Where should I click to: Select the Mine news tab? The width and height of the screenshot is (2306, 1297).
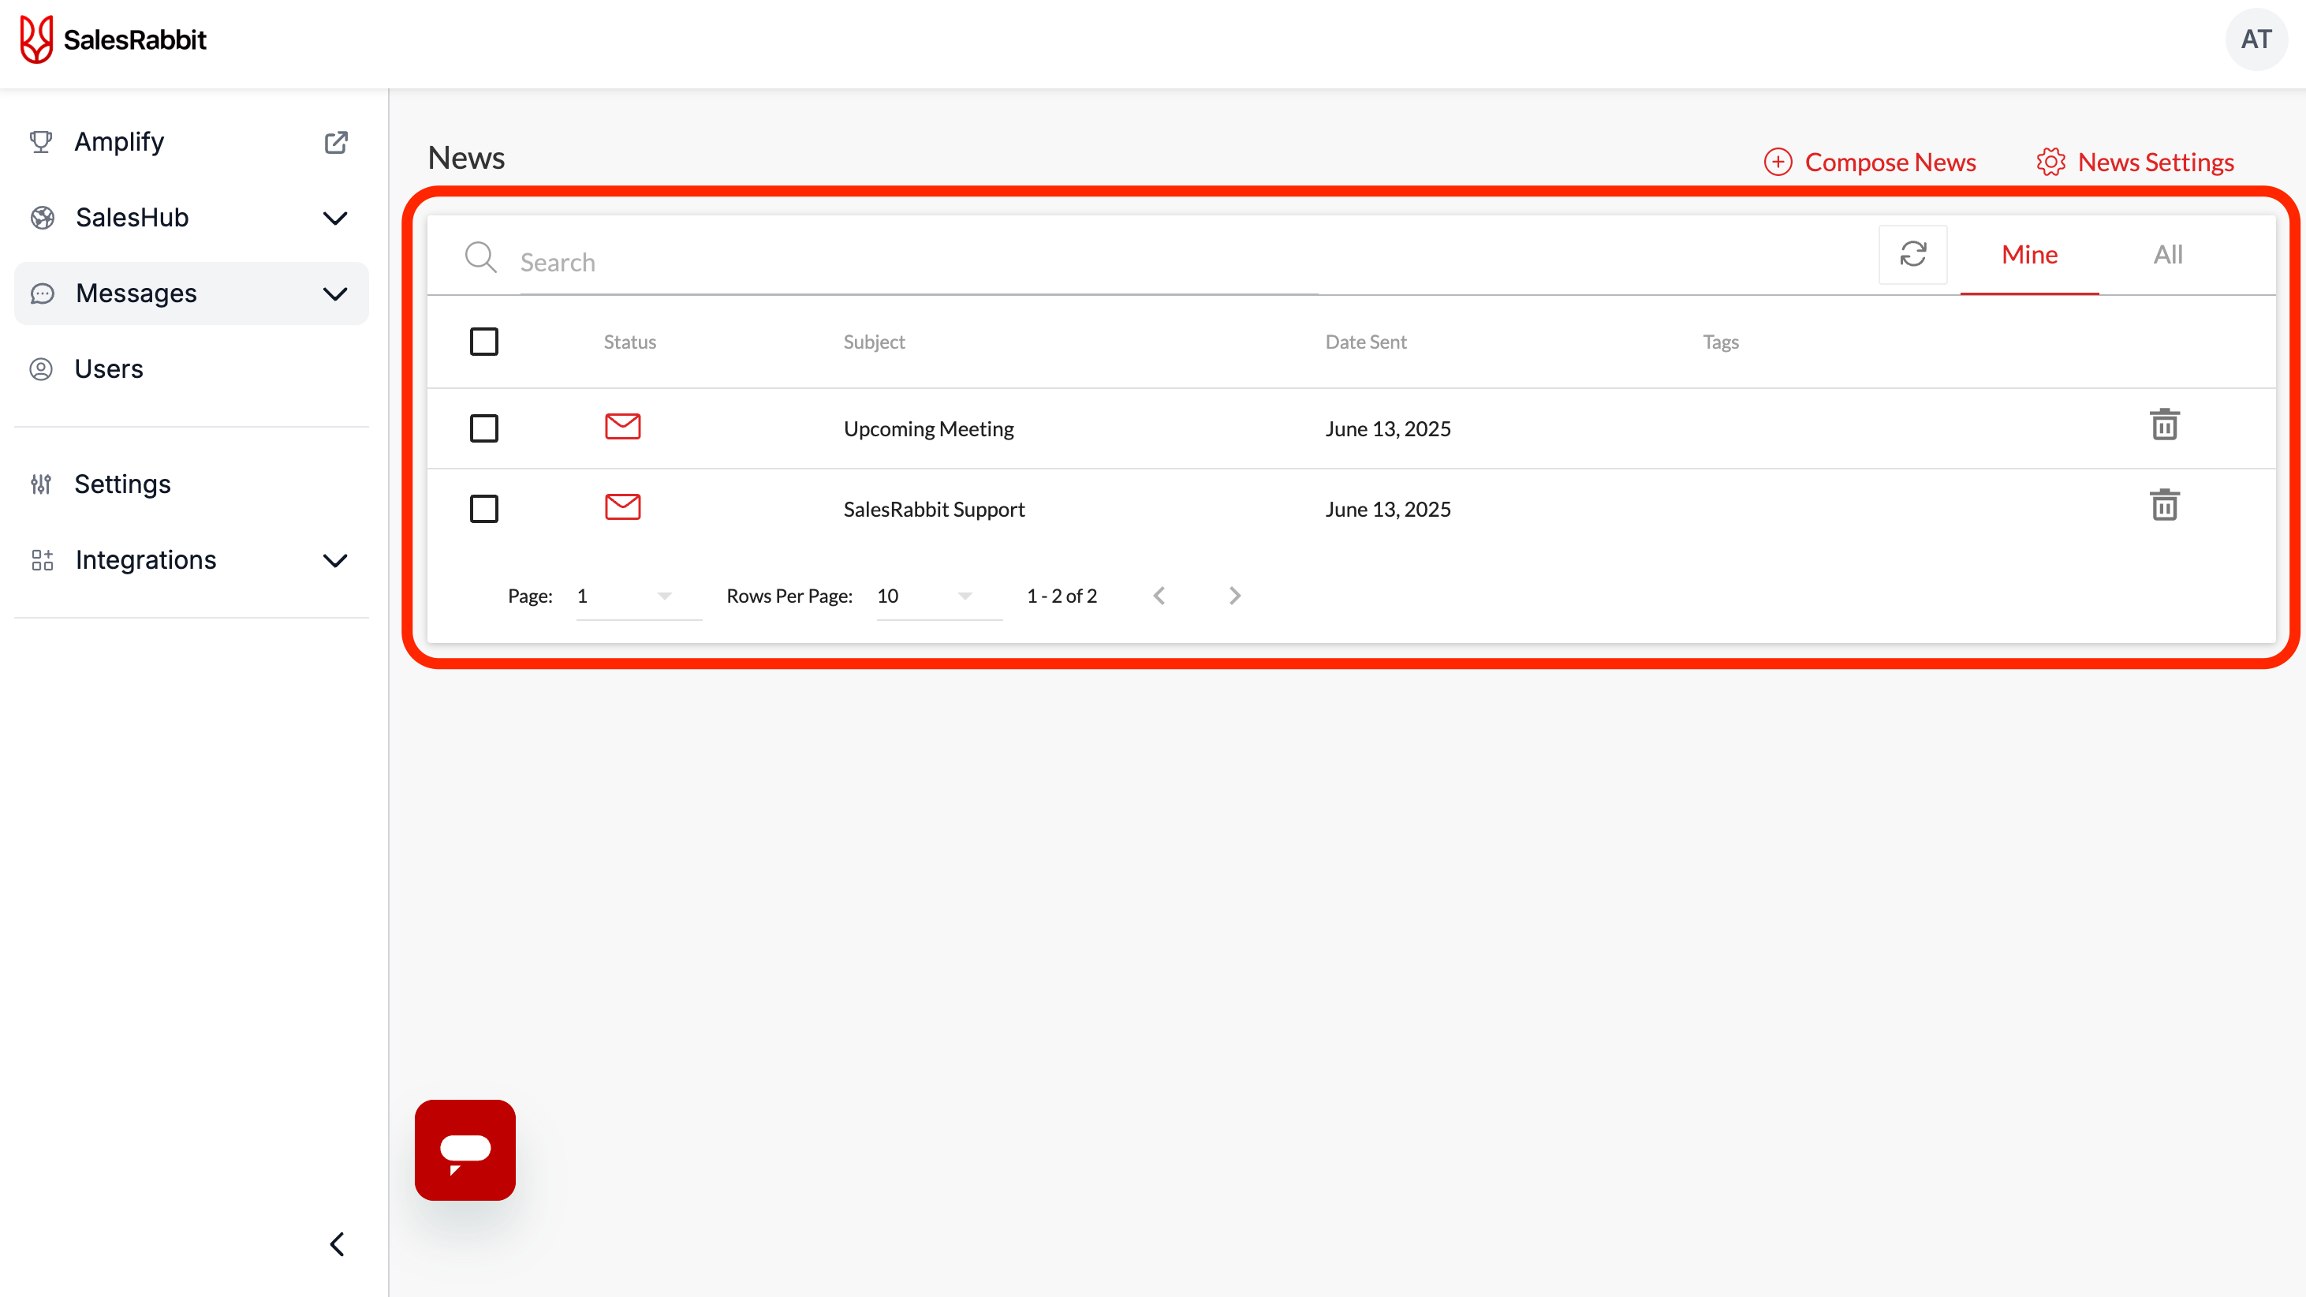2028,254
